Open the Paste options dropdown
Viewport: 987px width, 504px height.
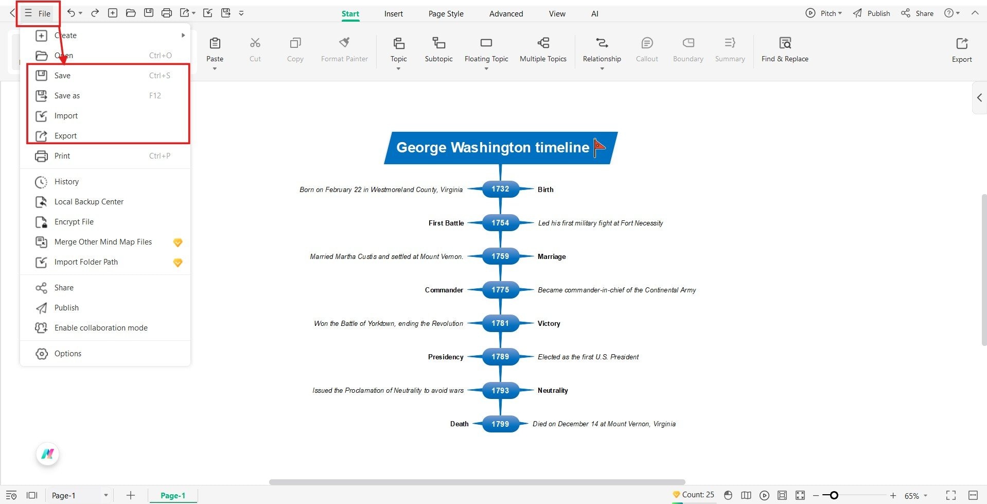pos(215,68)
